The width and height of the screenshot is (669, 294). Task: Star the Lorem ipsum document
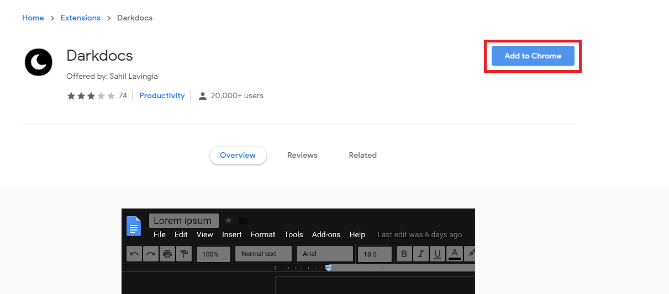point(229,221)
